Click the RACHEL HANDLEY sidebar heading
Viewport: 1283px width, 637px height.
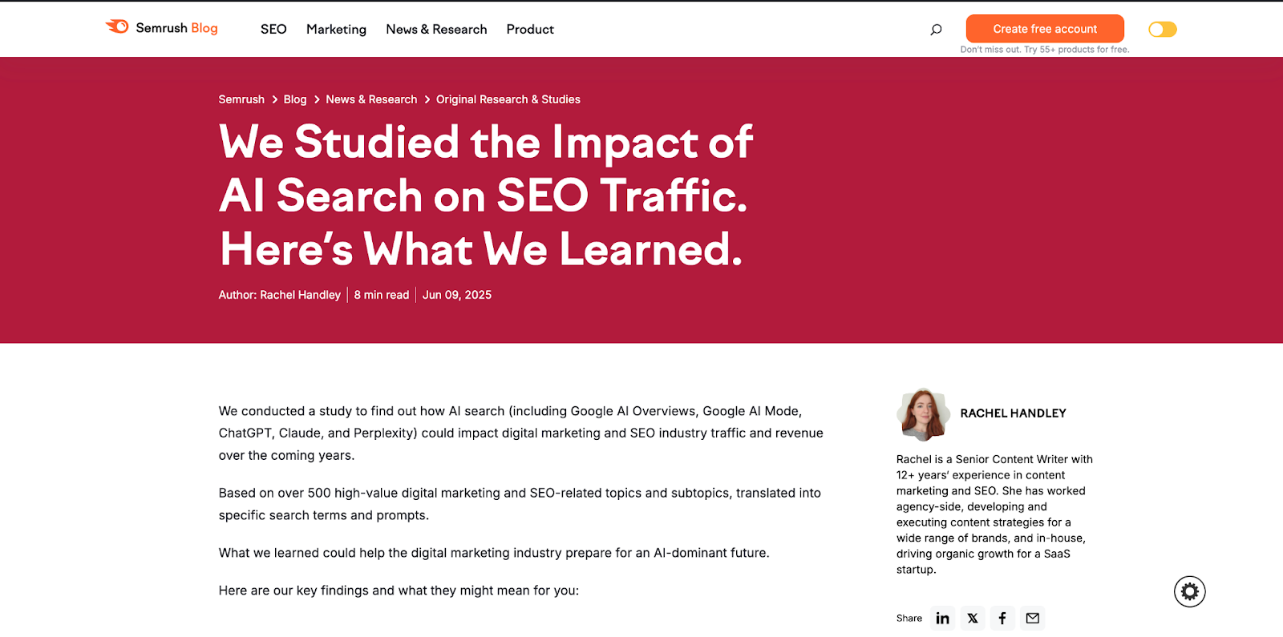(x=1014, y=413)
